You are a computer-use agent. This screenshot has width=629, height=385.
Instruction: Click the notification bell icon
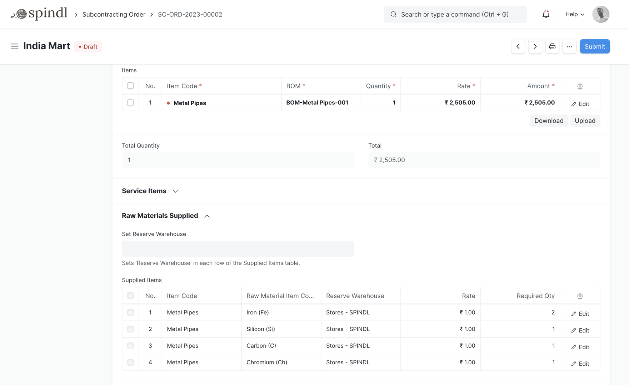(545, 14)
